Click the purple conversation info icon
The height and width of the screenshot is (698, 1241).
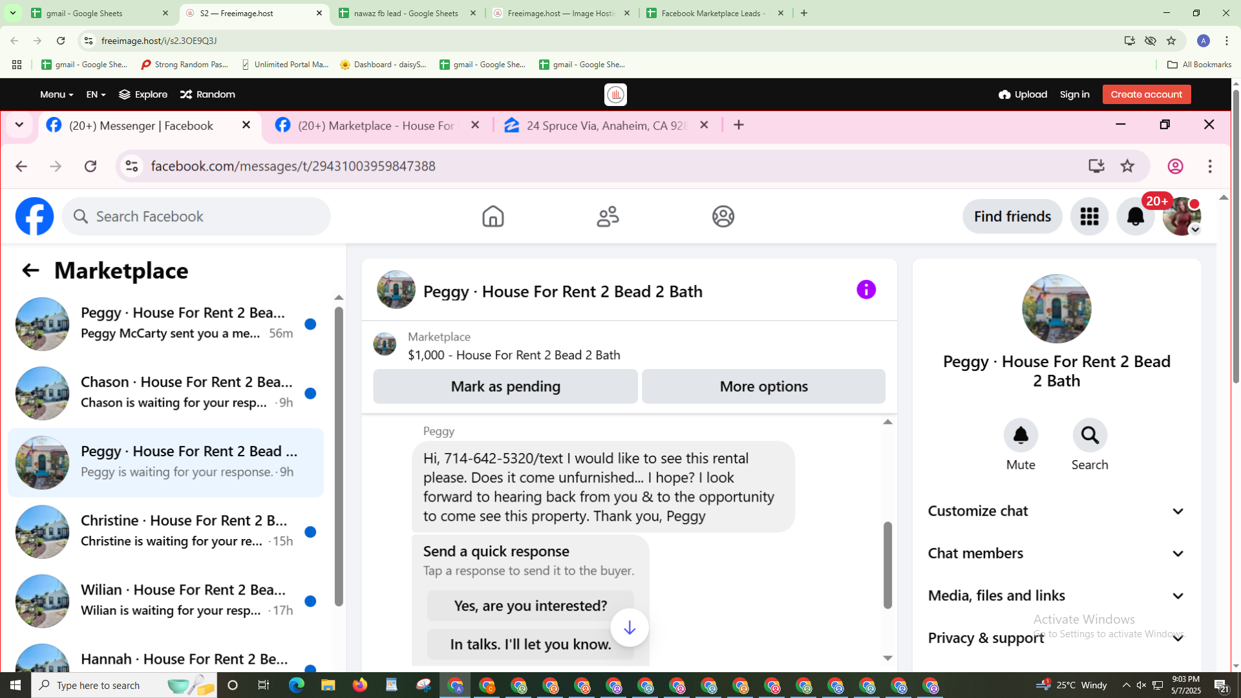(866, 290)
